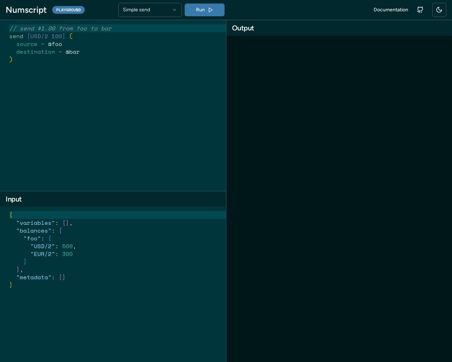The width and height of the screenshot is (452, 362).
Task: Run the script with the Run button
Action: tap(204, 10)
